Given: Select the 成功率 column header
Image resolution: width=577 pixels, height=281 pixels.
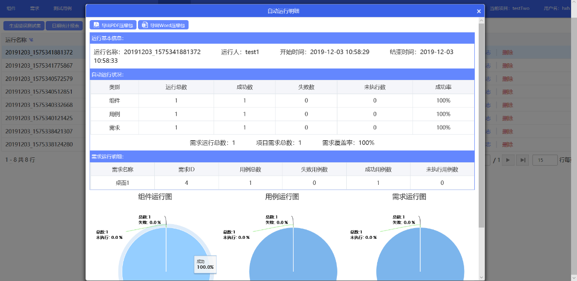Looking at the screenshot, I should [443, 87].
